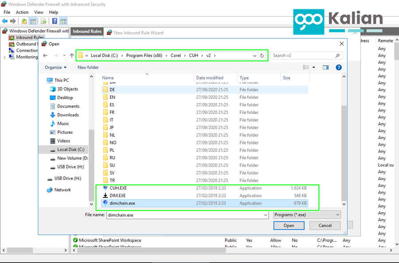Click the Forward arrow in the firewall console toolbar

click(x=13, y=21)
